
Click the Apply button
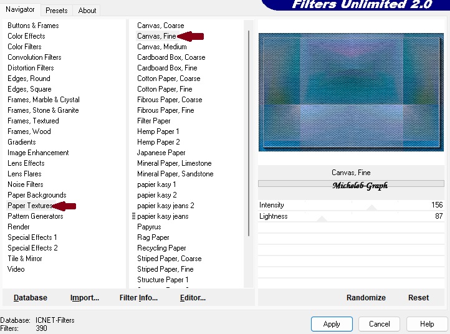click(332, 324)
